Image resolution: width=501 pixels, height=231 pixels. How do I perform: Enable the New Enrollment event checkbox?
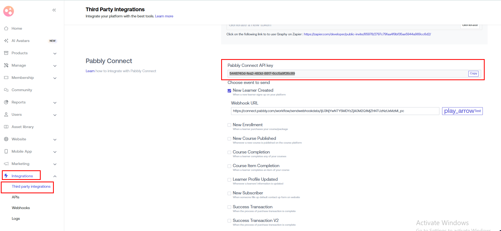[x=229, y=125]
